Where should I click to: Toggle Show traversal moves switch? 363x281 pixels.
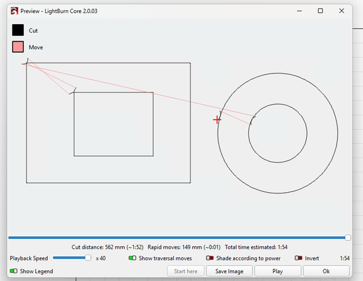(133, 258)
